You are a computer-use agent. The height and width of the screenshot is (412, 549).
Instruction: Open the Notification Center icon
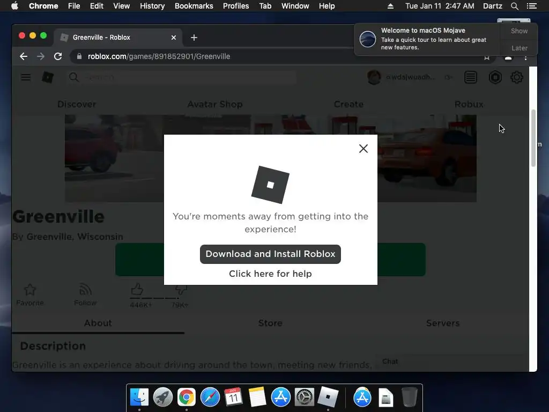pyautogui.click(x=531, y=6)
